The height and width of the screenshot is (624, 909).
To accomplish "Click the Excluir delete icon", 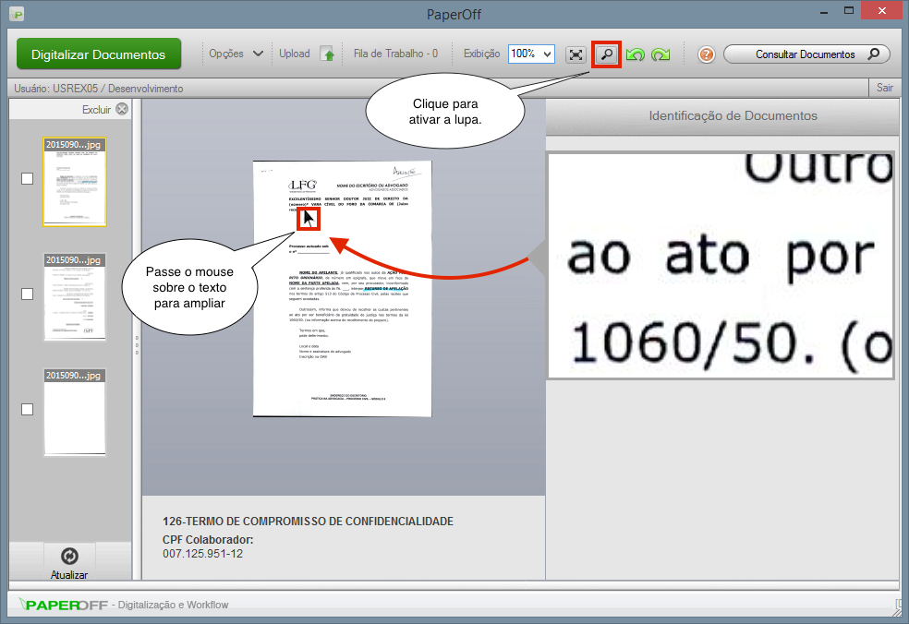I will point(122,109).
